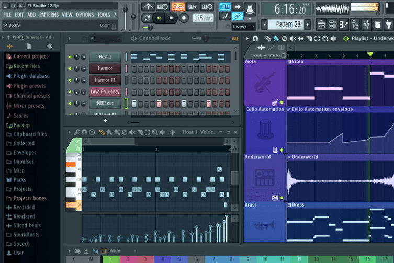
Task: Select the Underworld audio clip title
Action: [x=305, y=157]
